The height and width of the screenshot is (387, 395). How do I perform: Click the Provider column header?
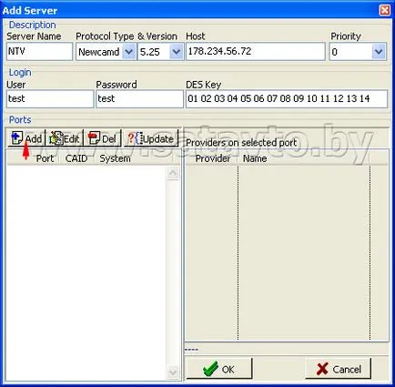click(213, 158)
